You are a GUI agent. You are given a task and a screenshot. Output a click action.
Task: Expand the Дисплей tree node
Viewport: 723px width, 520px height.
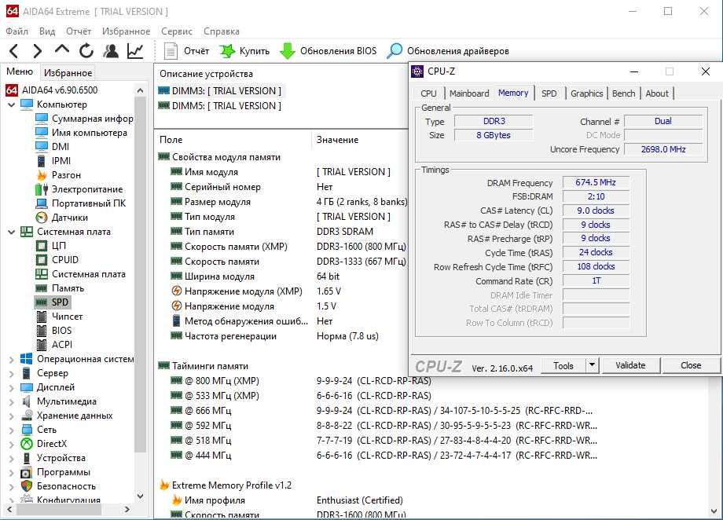pos(12,388)
